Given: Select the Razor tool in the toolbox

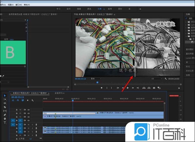Looking at the screenshot, I should 5,107.
